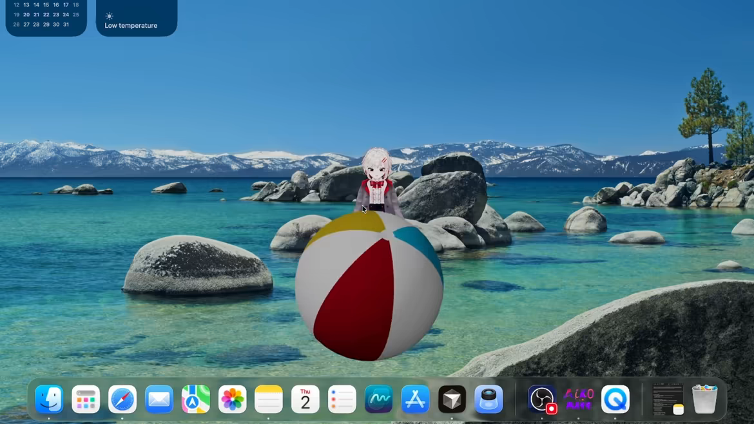Click the "Low temperature" weather label
754x424 pixels.
(x=131, y=26)
